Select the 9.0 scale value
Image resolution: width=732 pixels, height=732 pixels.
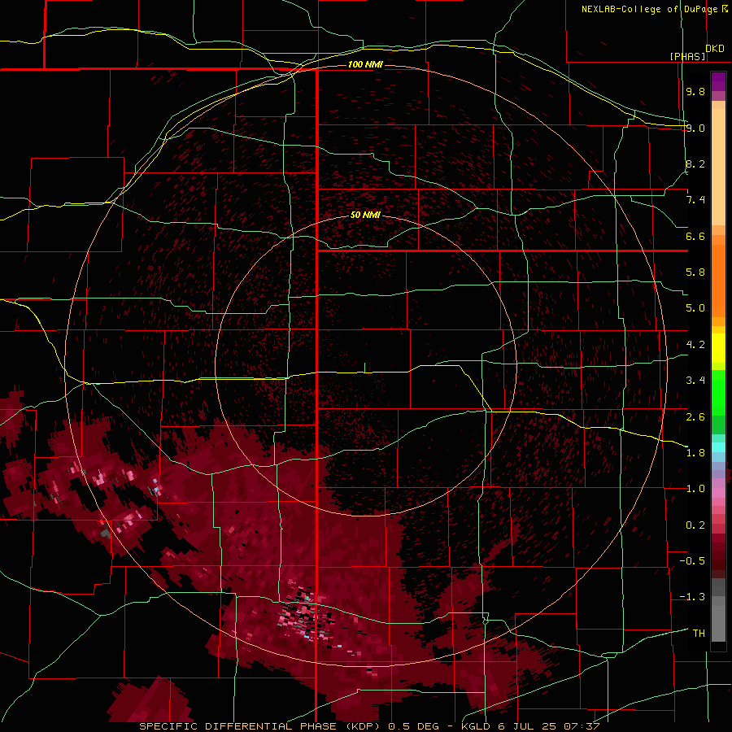695,128
